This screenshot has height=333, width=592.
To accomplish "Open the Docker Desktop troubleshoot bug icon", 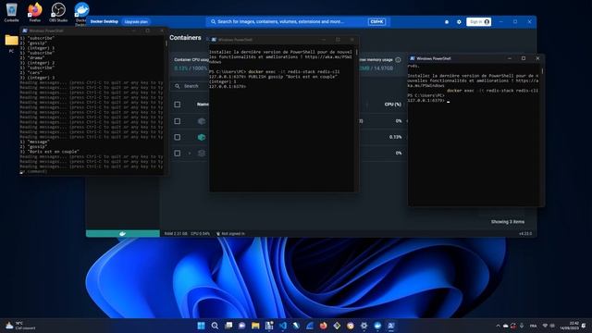I will (447, 22).
